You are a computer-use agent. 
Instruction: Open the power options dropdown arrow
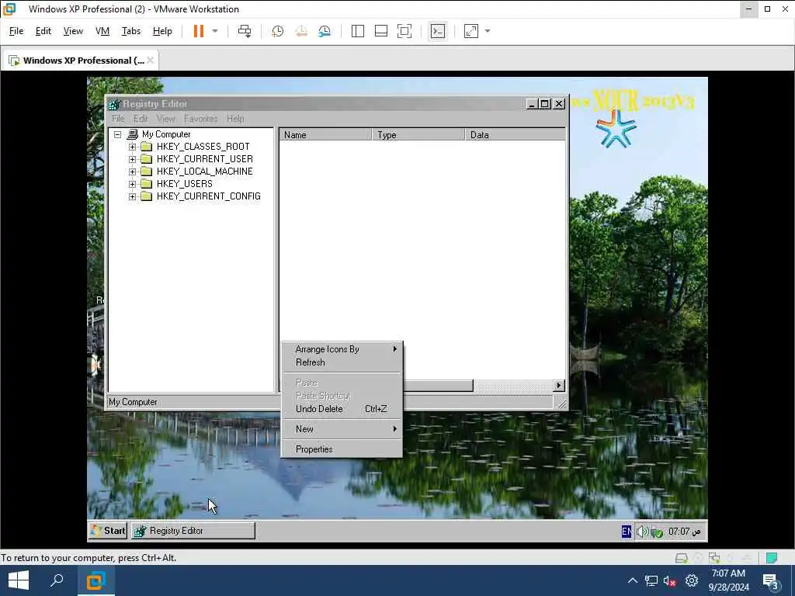click(215, 31)
